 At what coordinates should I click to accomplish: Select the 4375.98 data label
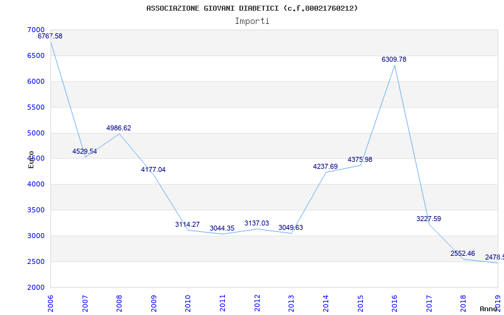[360, 159]
